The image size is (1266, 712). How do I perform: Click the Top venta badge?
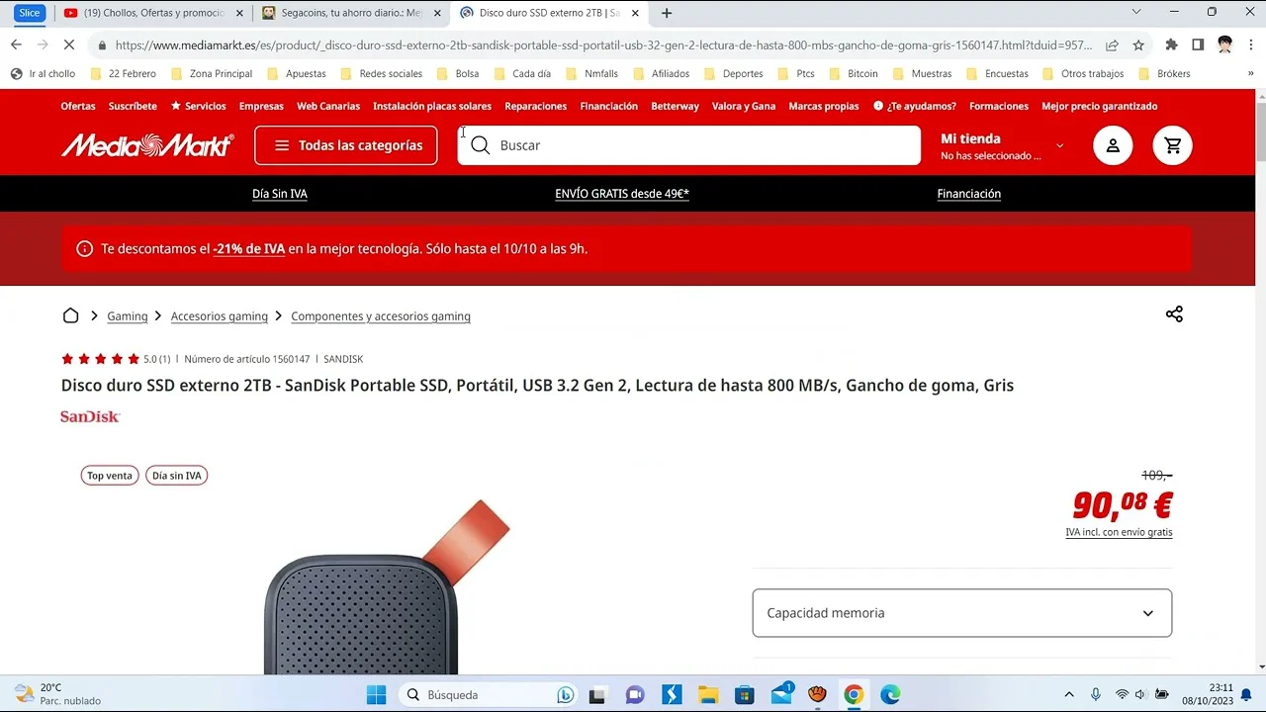coord(110,476)
